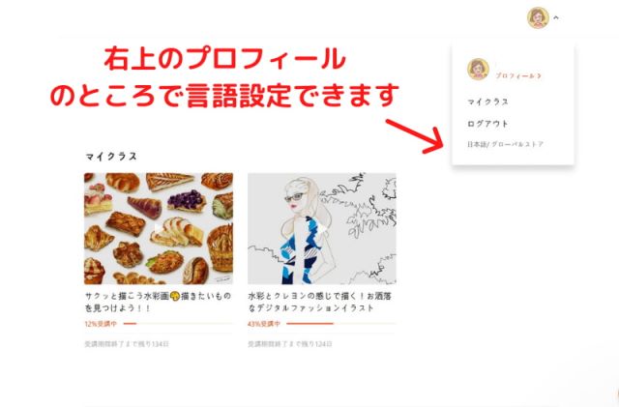Play the fashion illustration class video

coord(322,228)
